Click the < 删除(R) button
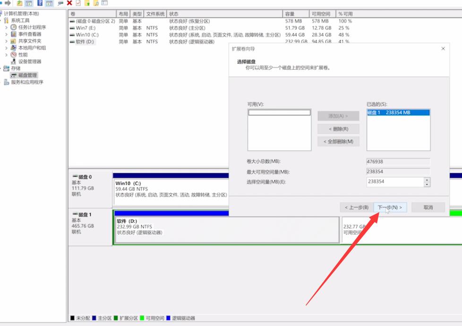This screenshot has width=462, height=326. (338, 129)
